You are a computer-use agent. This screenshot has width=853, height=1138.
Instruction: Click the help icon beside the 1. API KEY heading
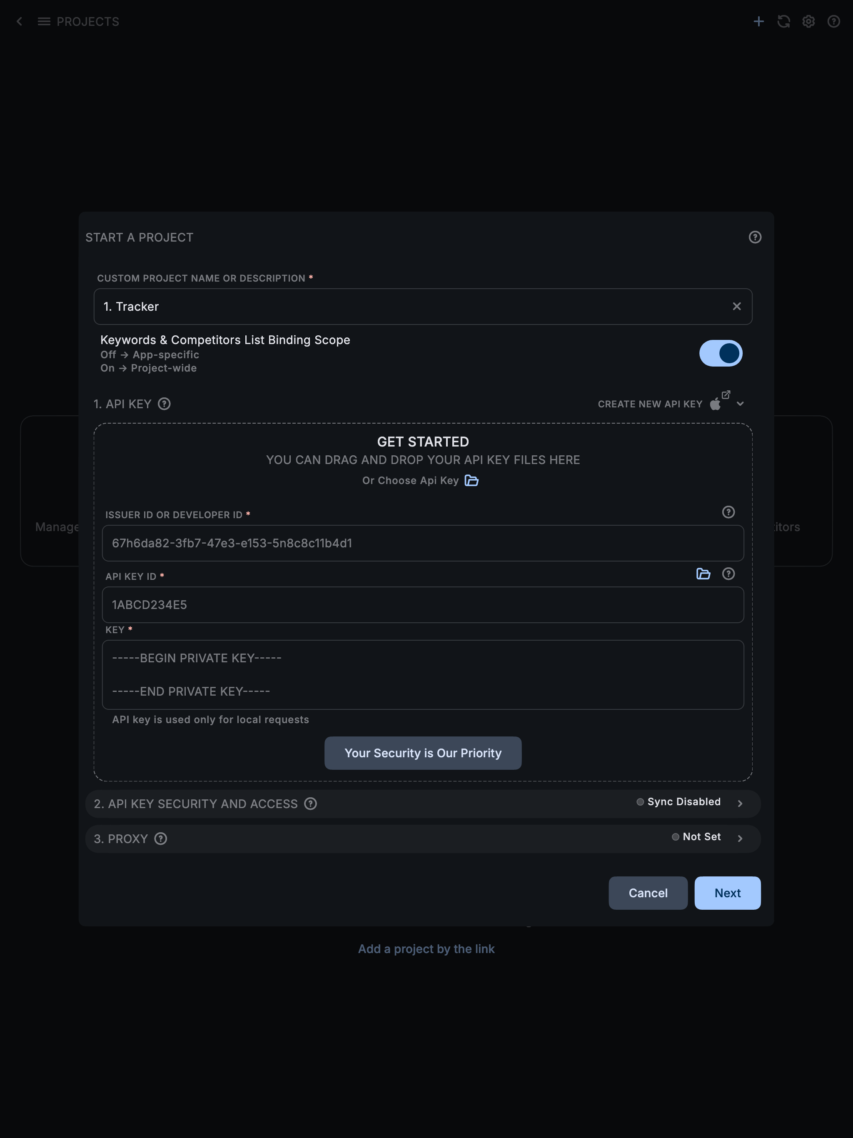pyautogui.click(x=164, y=404)
